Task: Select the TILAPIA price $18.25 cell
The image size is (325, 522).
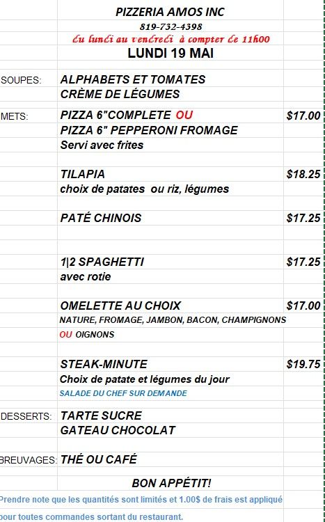Action: (303, 174)
